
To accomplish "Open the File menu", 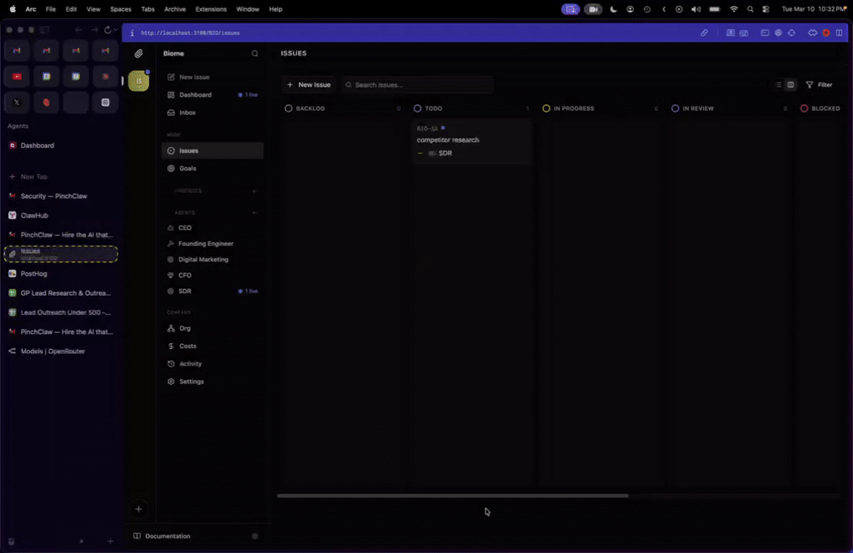I will [x=51, y=9].
